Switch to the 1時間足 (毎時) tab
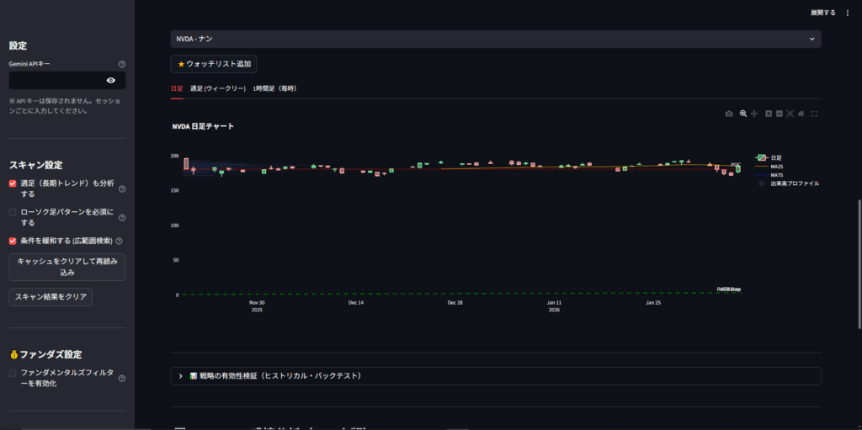Screen dimensions: 862x430 pos(274,88)
